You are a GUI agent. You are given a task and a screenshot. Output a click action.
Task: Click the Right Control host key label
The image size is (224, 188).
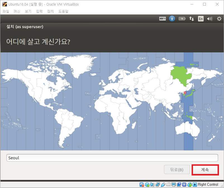click(208, 185)
